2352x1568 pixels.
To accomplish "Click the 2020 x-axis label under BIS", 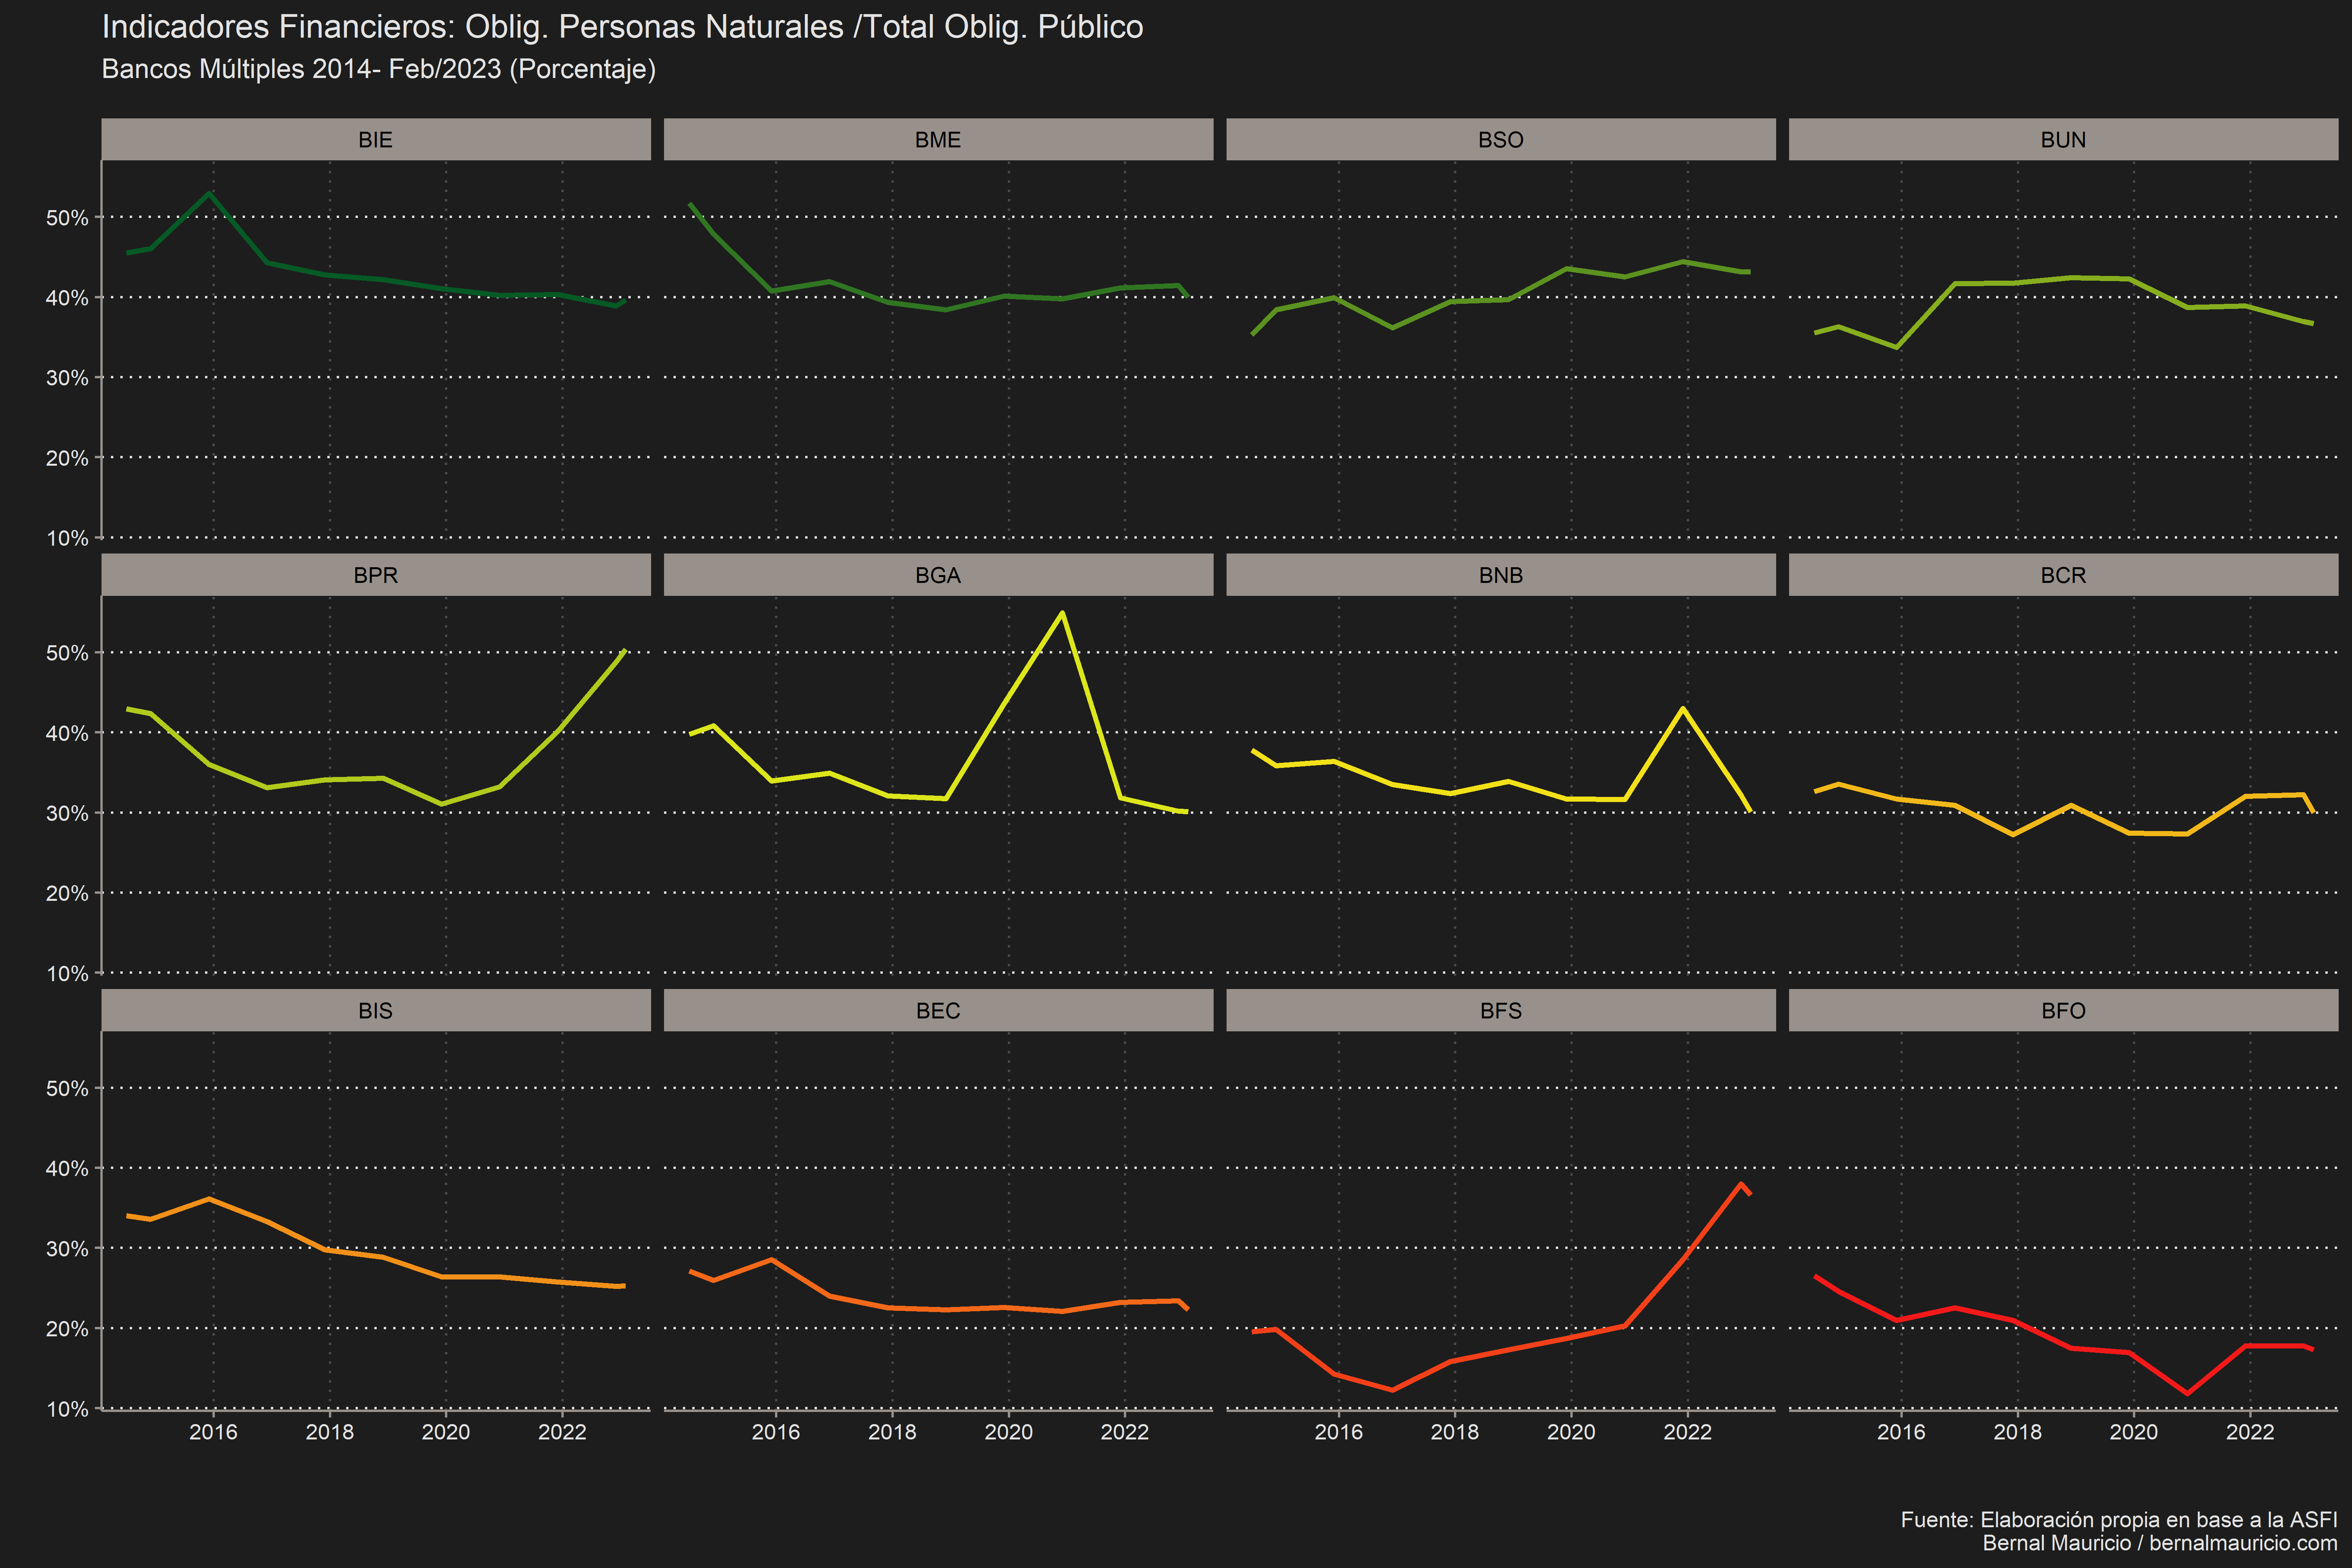I will point(446,1432).
